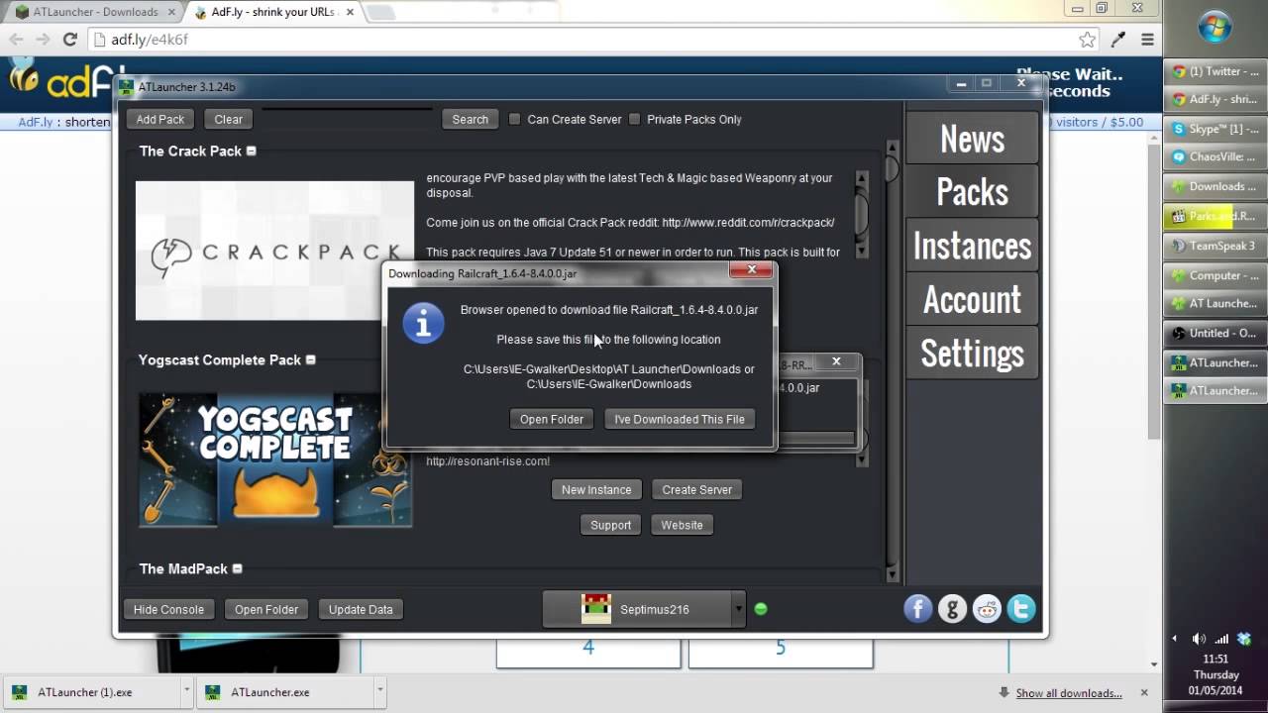Open ATLauncher Facebook page icon
The height and width of the screenshot is (713, 1268).
pyautogui.click(x=918, y=609)
